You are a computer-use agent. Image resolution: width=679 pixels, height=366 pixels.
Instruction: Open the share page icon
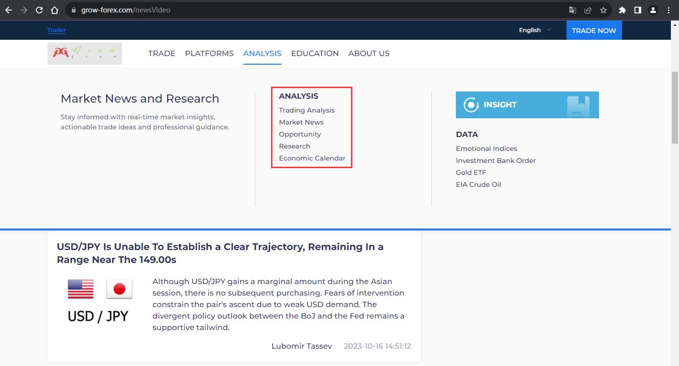click(x=588, y=10)
